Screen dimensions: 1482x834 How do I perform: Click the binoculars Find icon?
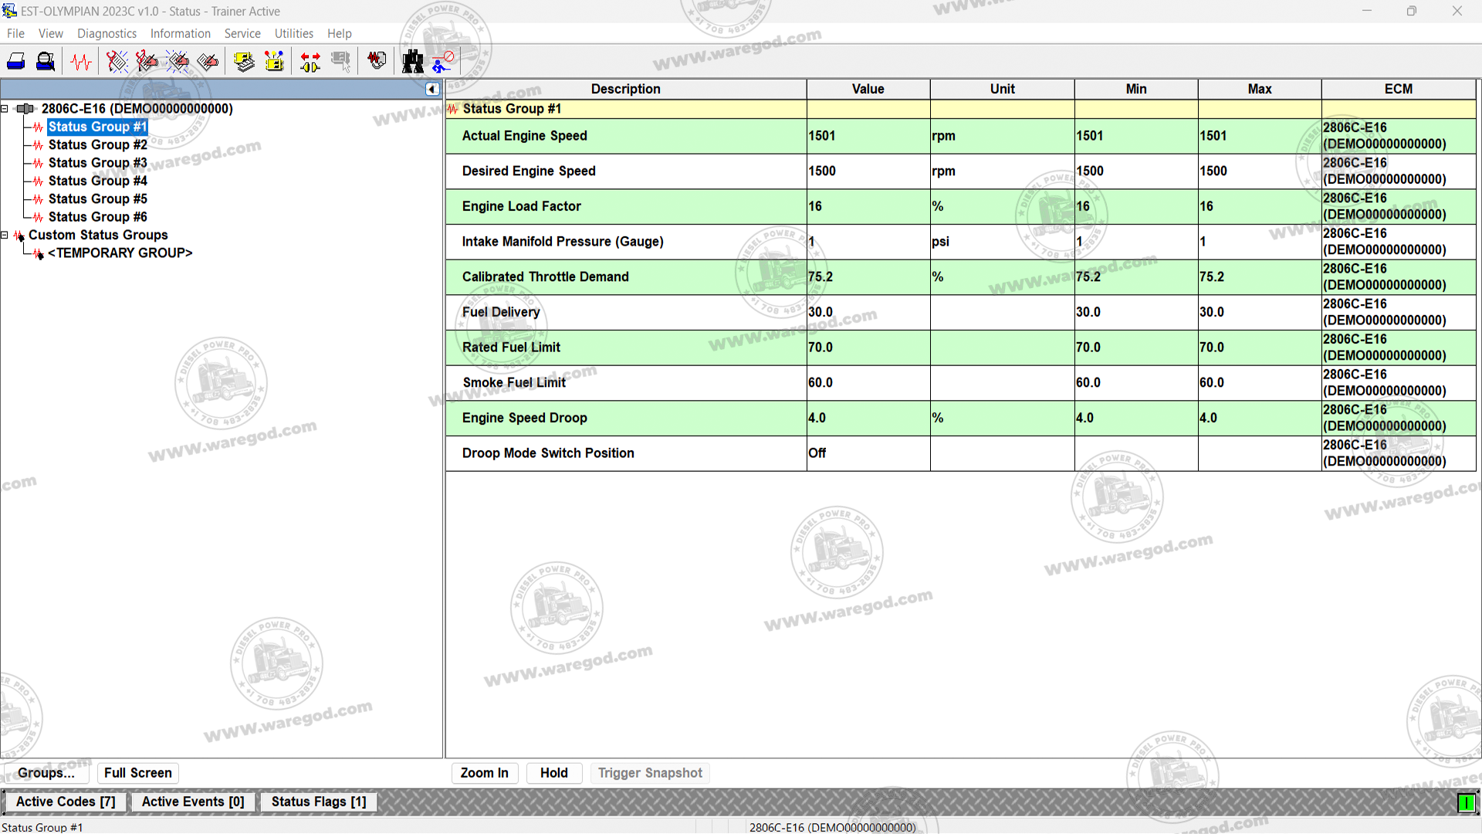pos(413,62)
